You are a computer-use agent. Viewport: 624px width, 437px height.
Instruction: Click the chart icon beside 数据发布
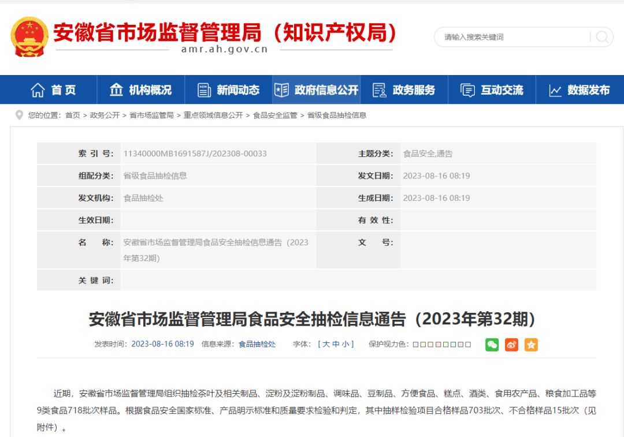pos(555,90)
